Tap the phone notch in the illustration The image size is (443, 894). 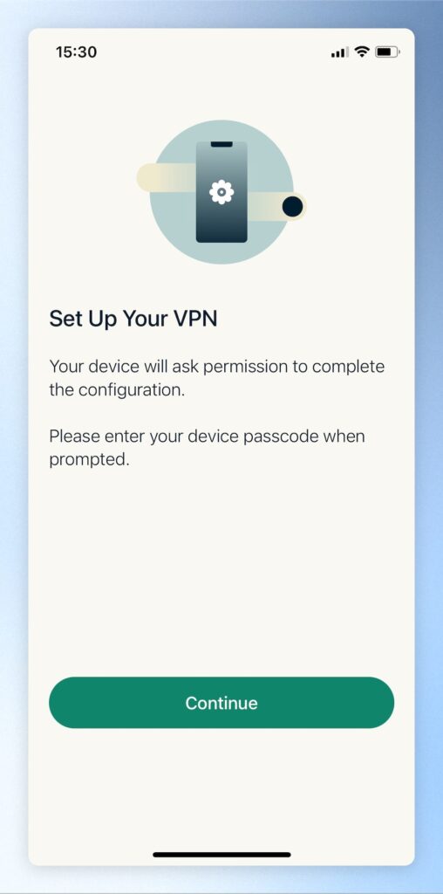221,144
